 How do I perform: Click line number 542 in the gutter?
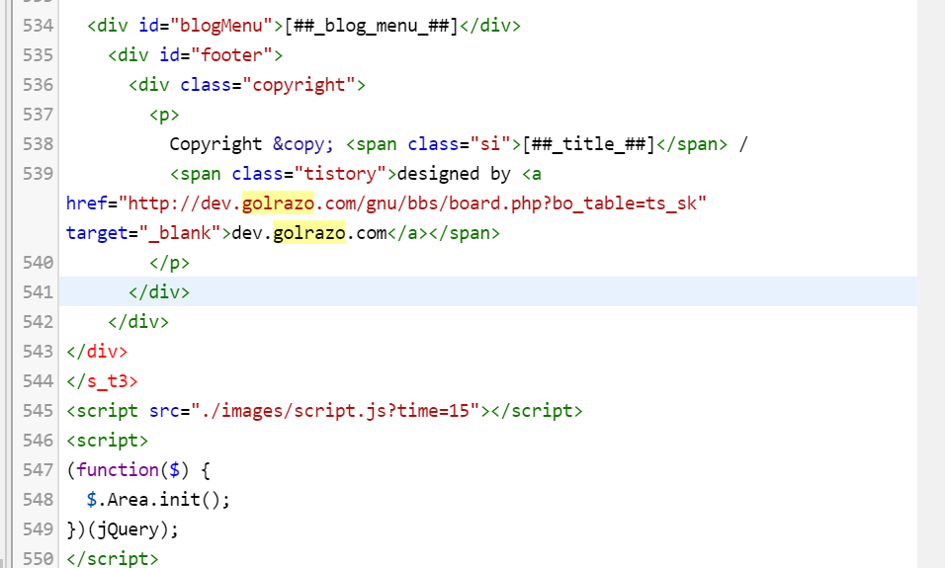pos(38,322)
